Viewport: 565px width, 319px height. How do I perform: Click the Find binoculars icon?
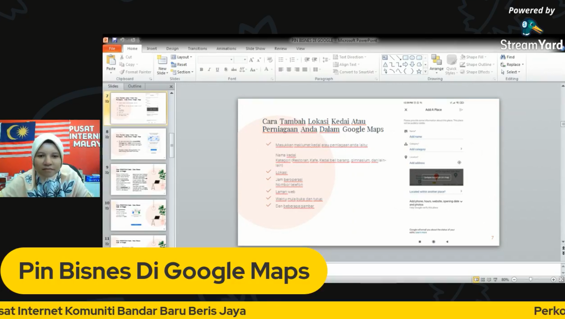[x=503, y=57]
